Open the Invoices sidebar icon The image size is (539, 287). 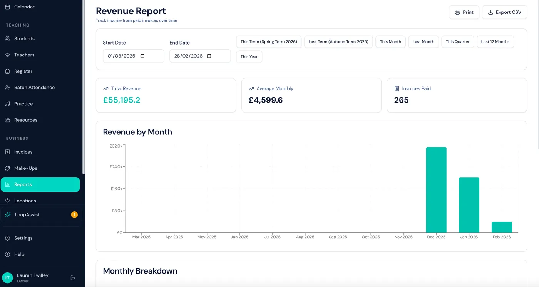[8, 152]
